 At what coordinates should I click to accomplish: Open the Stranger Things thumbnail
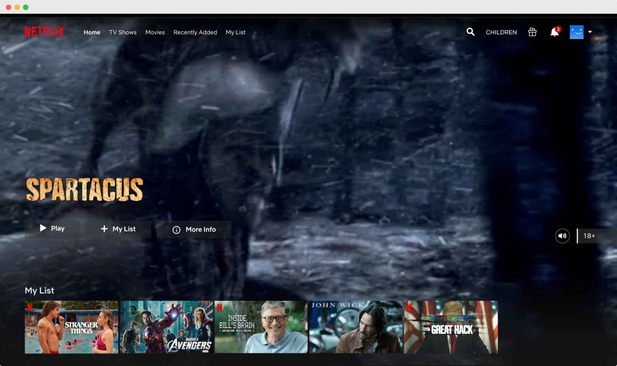(71, 327)
